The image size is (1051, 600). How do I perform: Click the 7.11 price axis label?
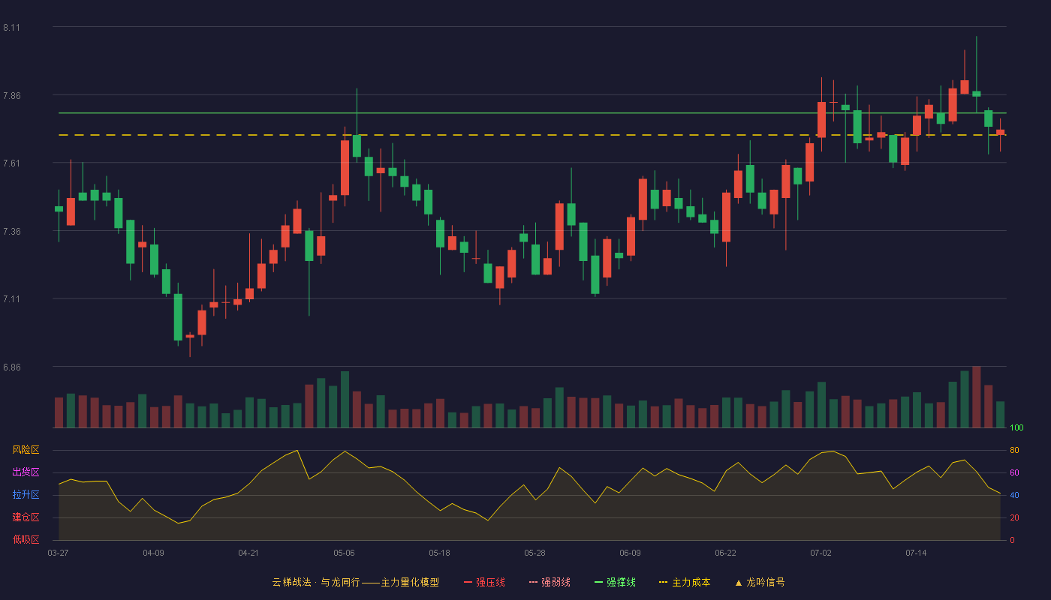coord(11,299)
